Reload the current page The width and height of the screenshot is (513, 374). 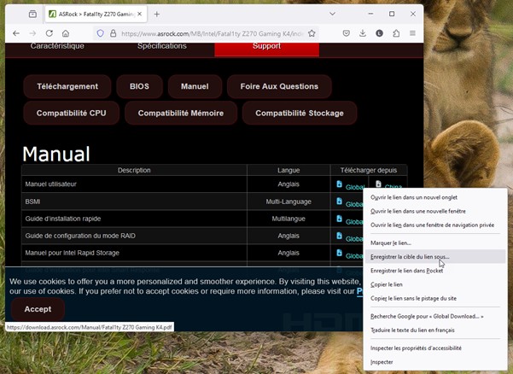(49, 33)
